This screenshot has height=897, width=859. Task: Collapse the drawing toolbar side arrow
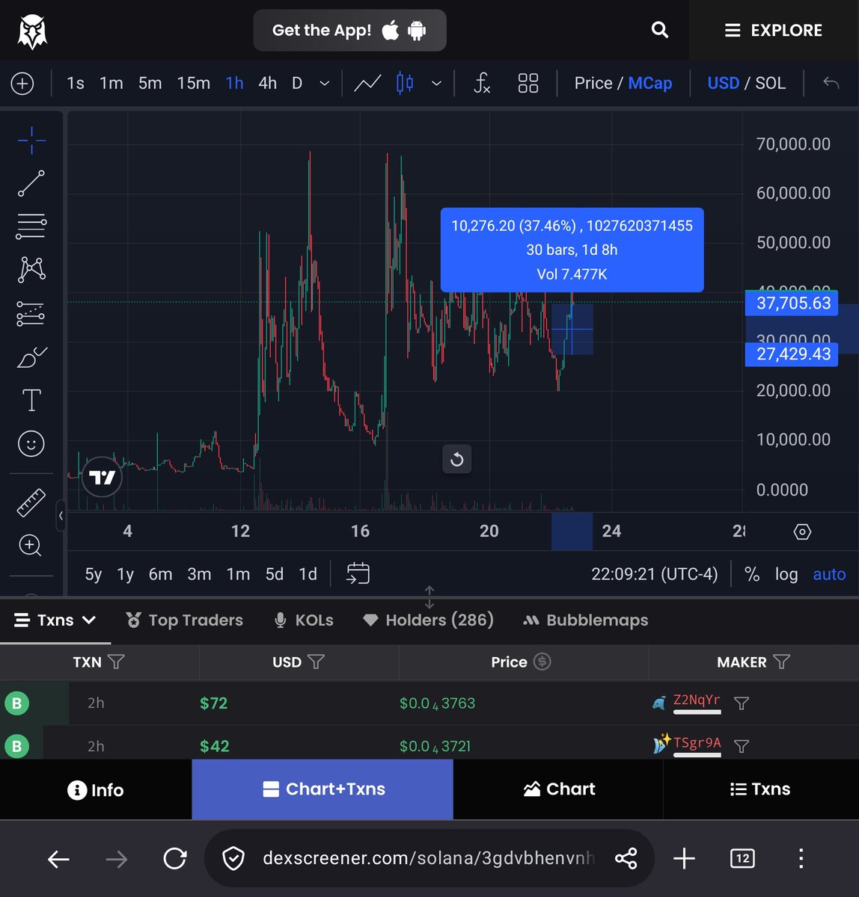pyautogui.click(x=61, y=515)
